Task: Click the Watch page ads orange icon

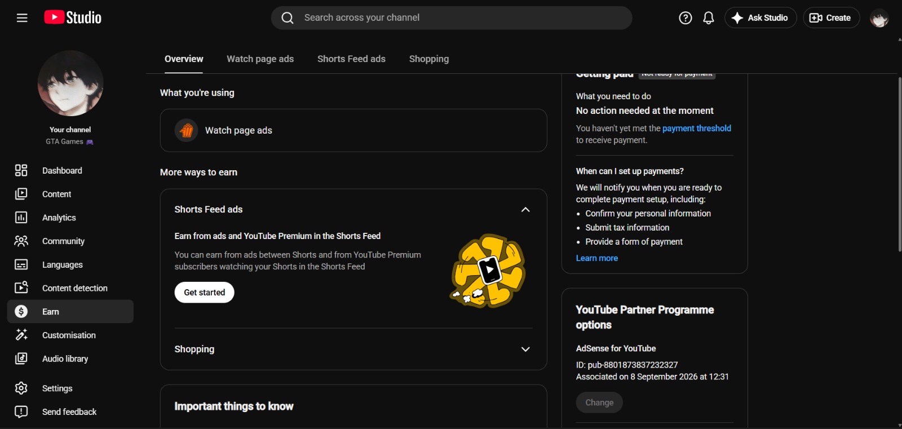Action: tap(186, 131)
